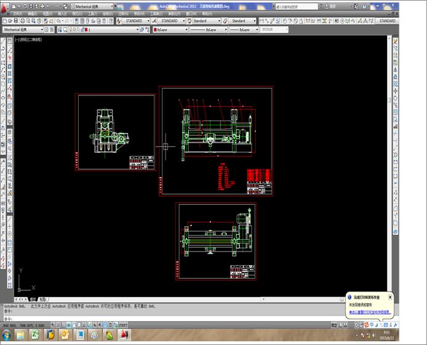Toggle layer On/Off light bulb
The width and height of the screenshot is (427, 345).
coord(71,30)
